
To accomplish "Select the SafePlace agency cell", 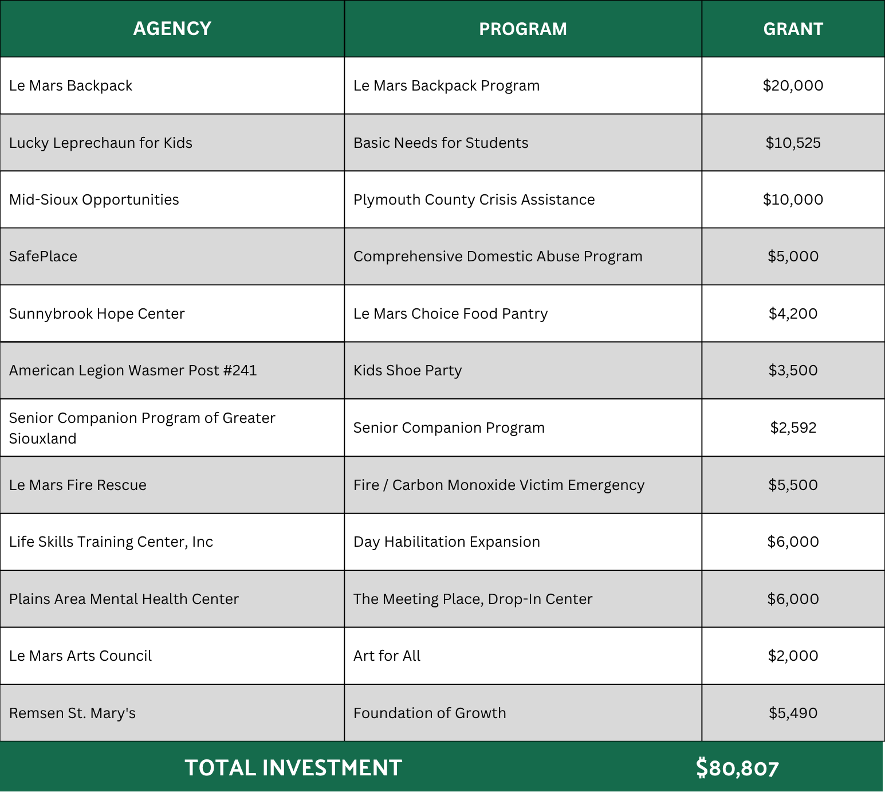I will coord(172,256).
